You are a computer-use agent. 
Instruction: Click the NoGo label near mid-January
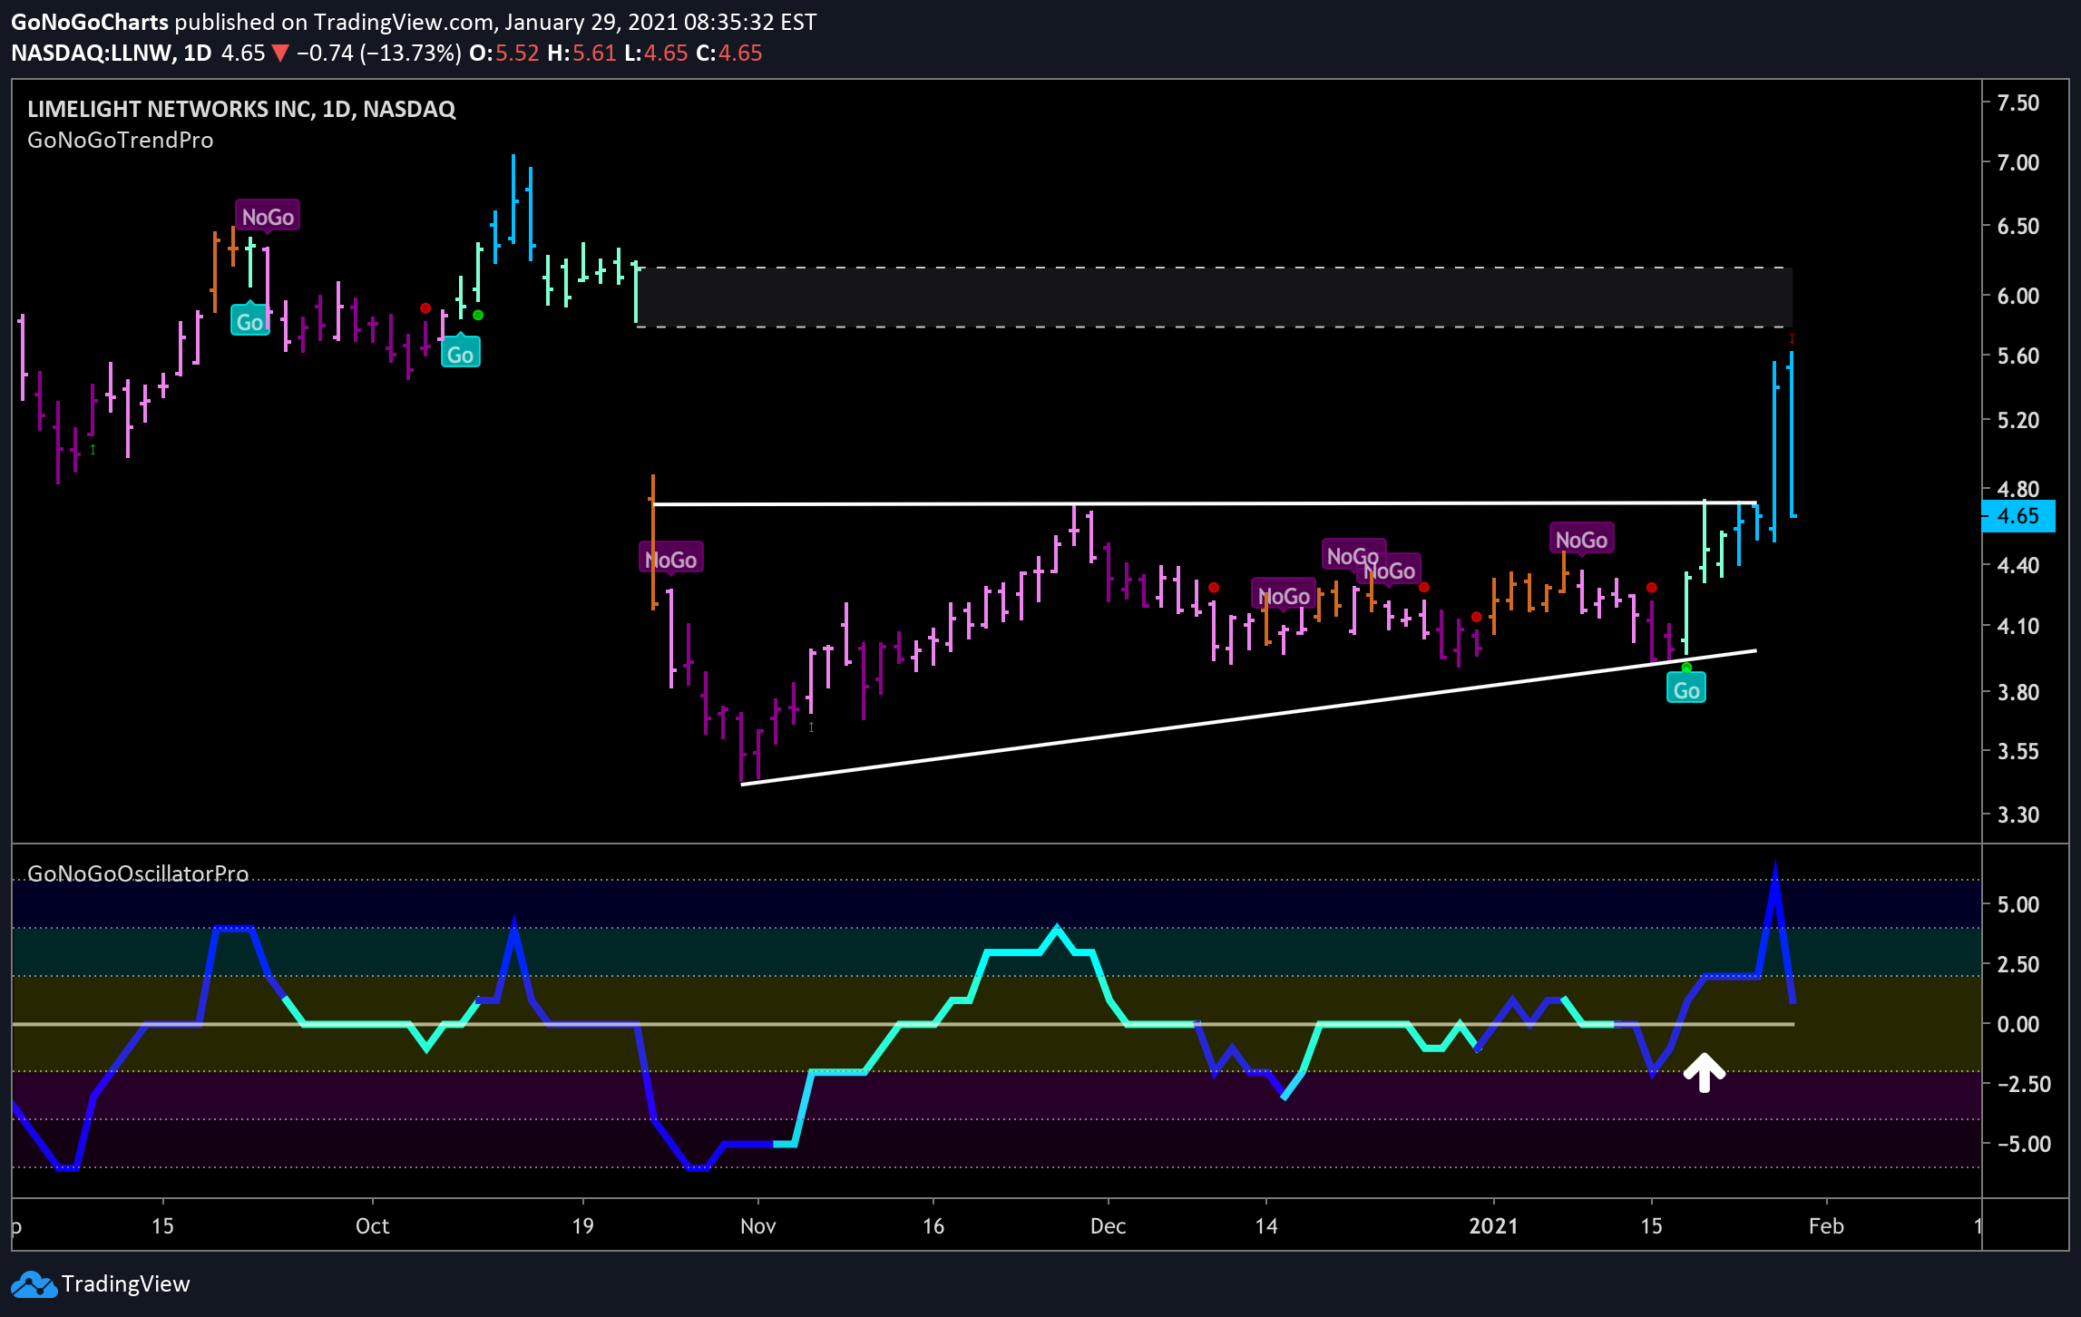click(1581, 540)
